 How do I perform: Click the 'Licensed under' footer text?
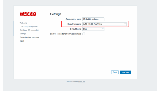pyautogui.click(x=72, y=82)
